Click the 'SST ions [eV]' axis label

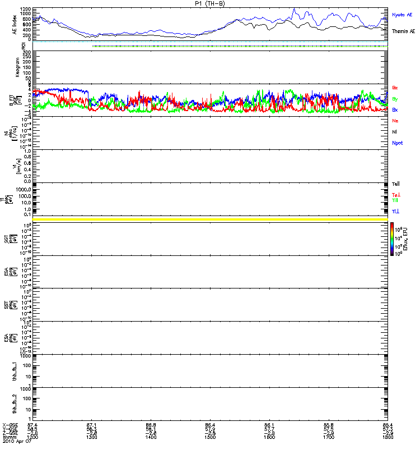coord(11,239)
